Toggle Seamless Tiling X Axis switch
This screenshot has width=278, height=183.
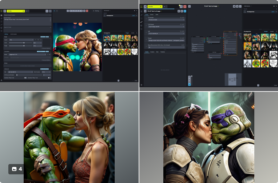tap(26, 78)
